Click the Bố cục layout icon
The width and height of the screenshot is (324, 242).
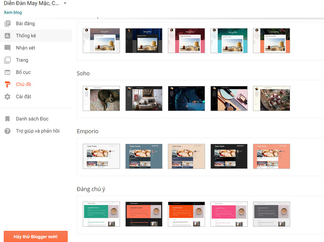point(8,72)
